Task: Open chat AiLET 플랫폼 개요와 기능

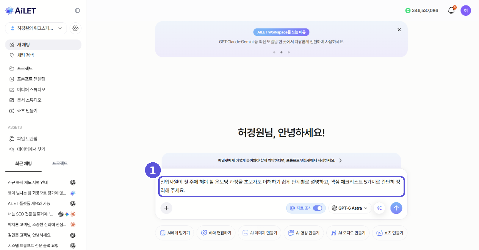Action: click(42, 203)
